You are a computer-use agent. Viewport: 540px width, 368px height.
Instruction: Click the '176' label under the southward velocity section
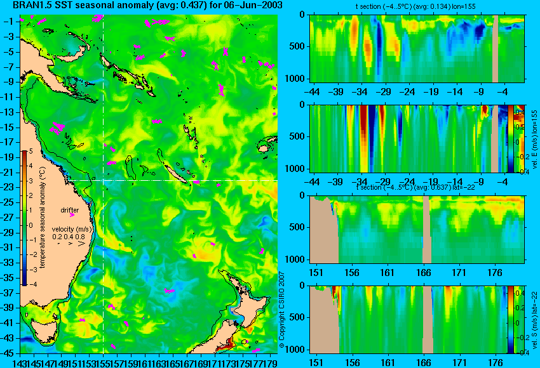[496, 363]
